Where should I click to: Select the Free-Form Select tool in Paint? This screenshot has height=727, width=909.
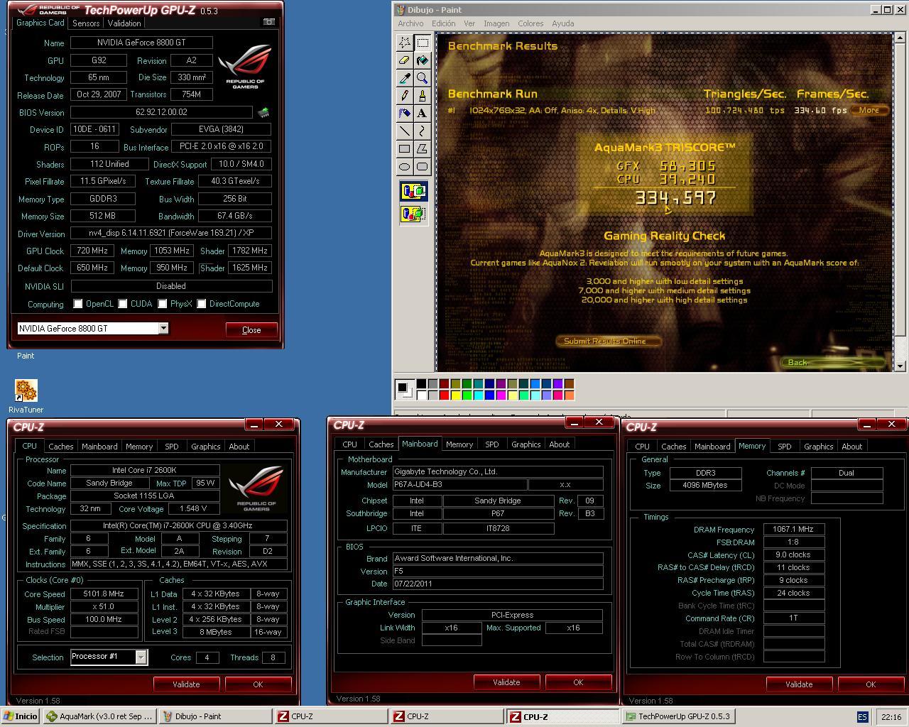tap(404, 43)
